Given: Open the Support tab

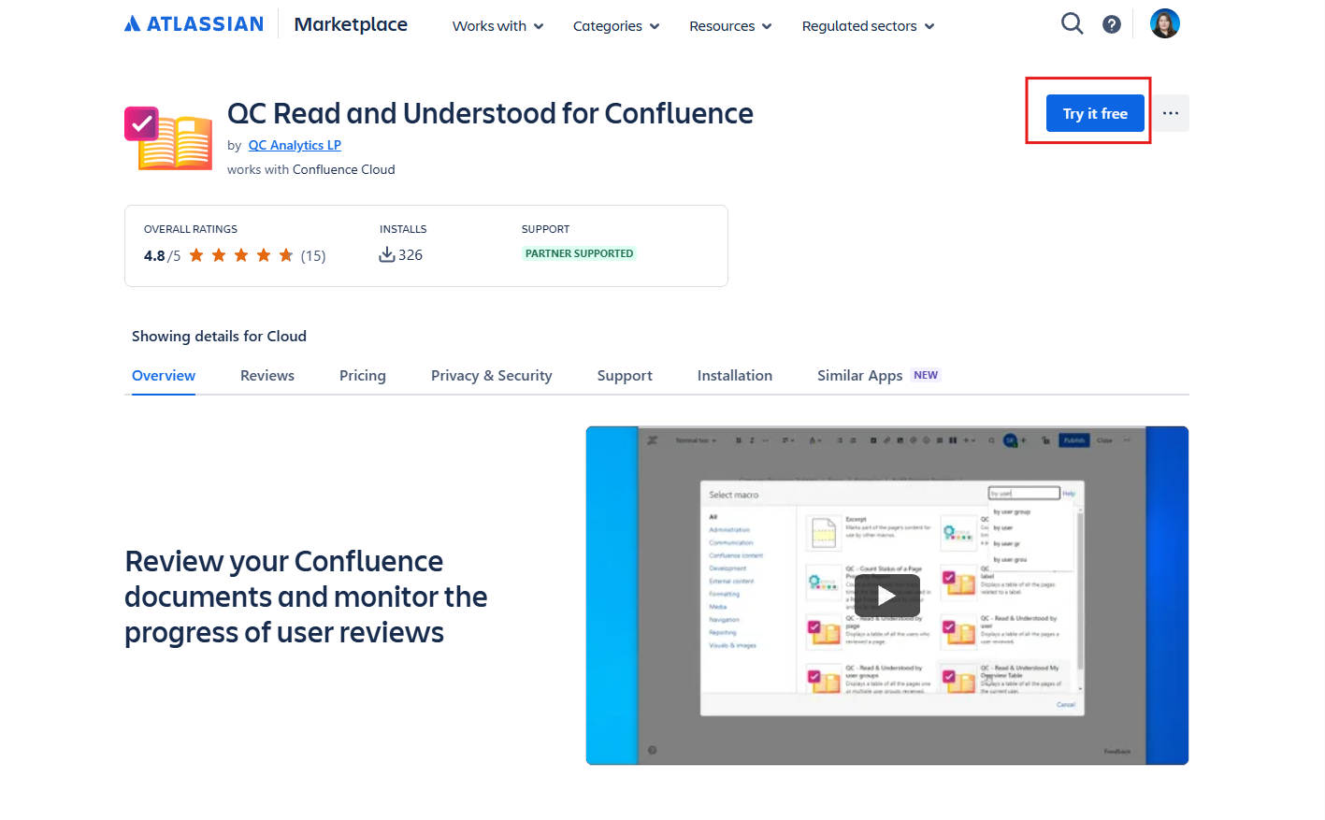Looking at the screenshot, I should [625, 376].
